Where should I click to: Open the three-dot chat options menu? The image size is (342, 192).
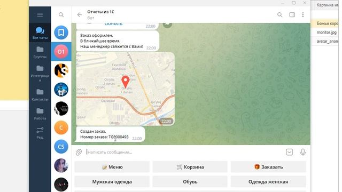pos(303,14)
